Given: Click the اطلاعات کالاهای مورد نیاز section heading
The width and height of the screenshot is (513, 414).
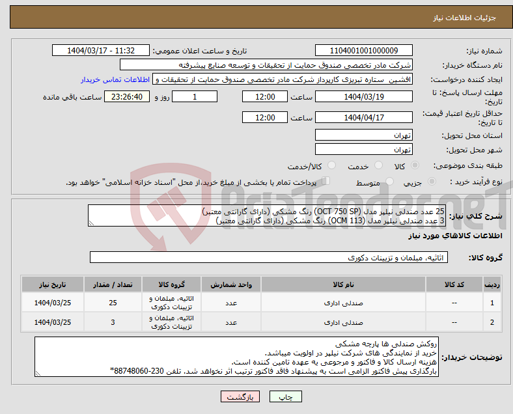Looking at the screenshot, I should click(x=455, y=236).
